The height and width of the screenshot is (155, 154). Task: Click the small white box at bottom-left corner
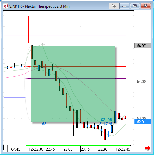(5, 149)
